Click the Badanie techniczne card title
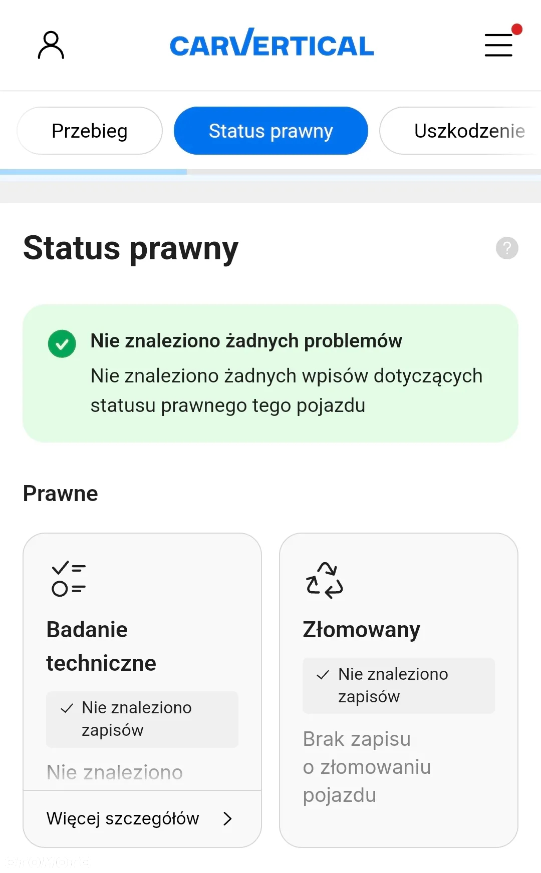 pyautogui.click(x=101, y=646)
